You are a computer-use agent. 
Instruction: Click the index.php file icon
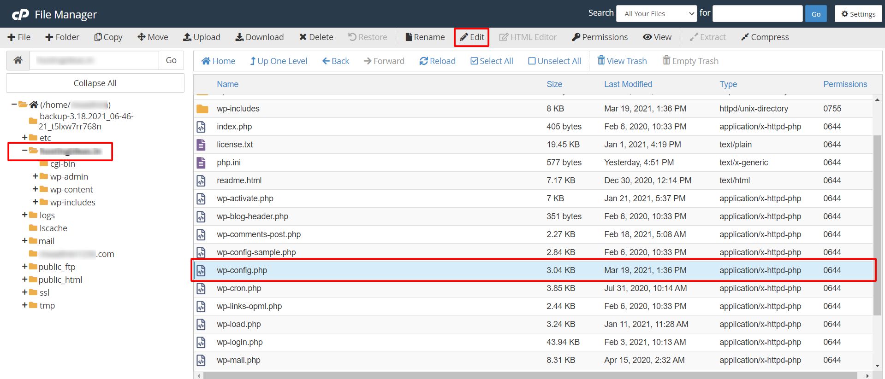[x=201, y=127]
